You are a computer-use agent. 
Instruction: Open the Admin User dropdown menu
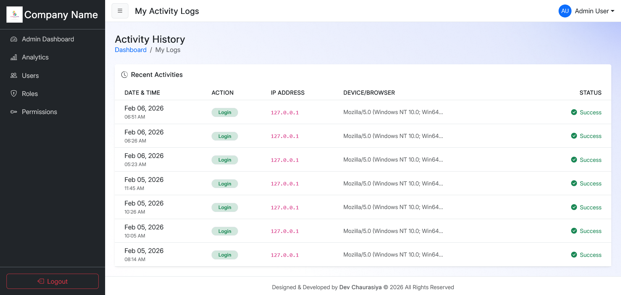[594, 11]
